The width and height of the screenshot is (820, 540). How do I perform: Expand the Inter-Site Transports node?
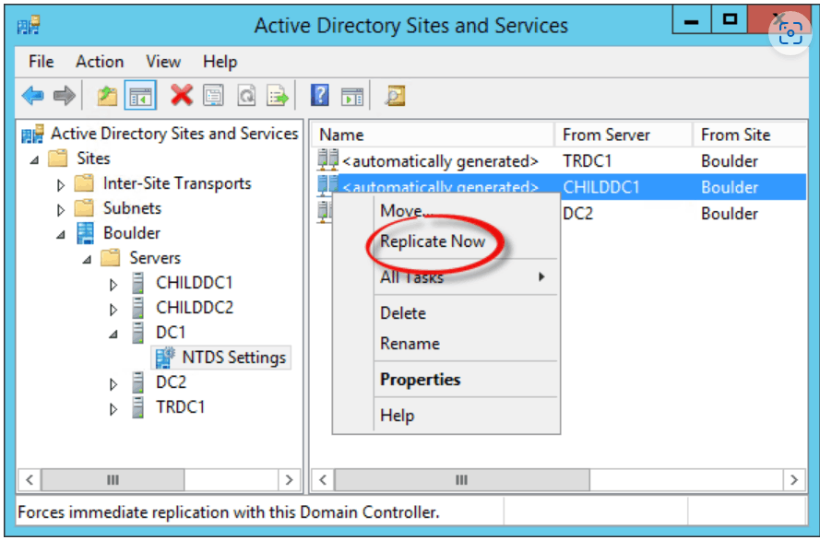point(61,185)
